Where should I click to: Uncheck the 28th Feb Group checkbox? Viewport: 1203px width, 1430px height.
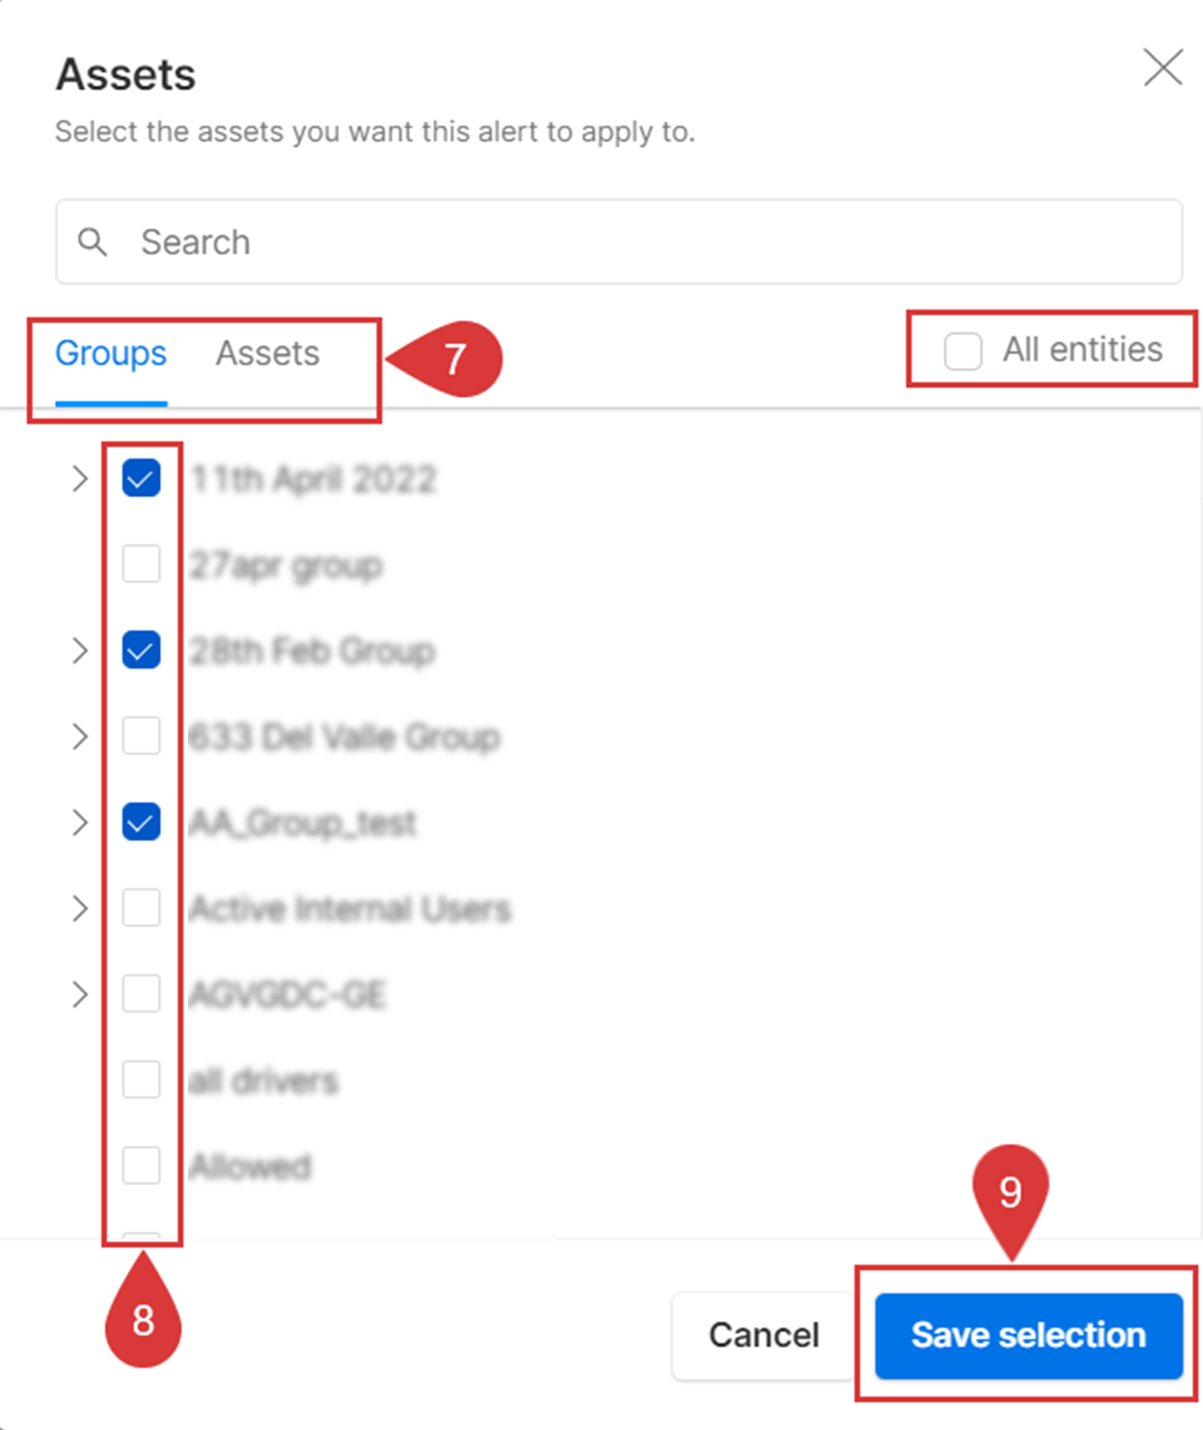click(141, 650)
